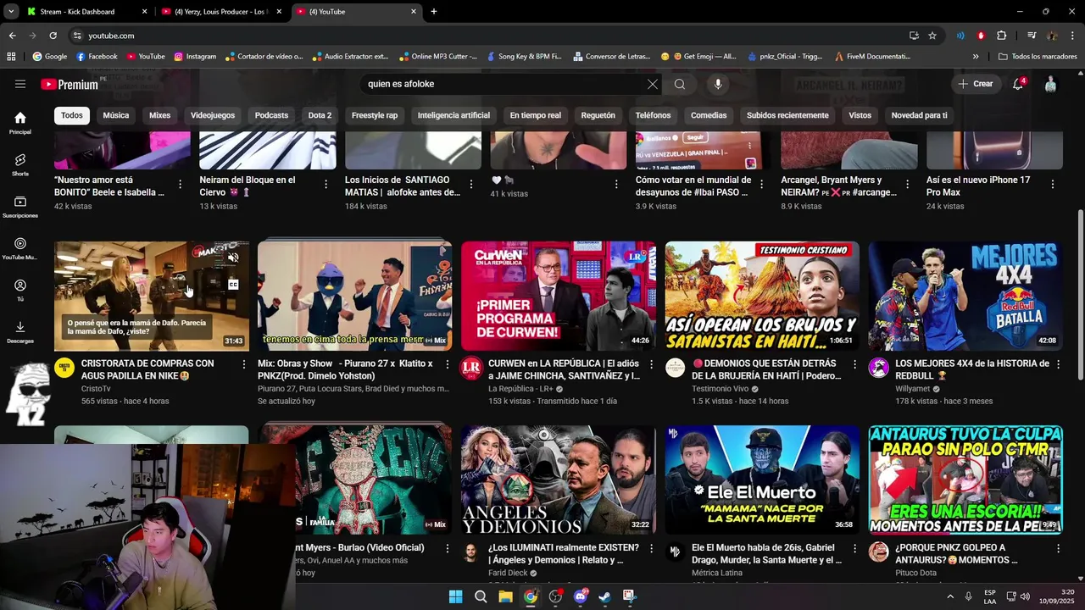Open the Chrome extensions puzzle icon
The height and width of the screenshot is (610, 1085).
click(x=1002, y=36)
